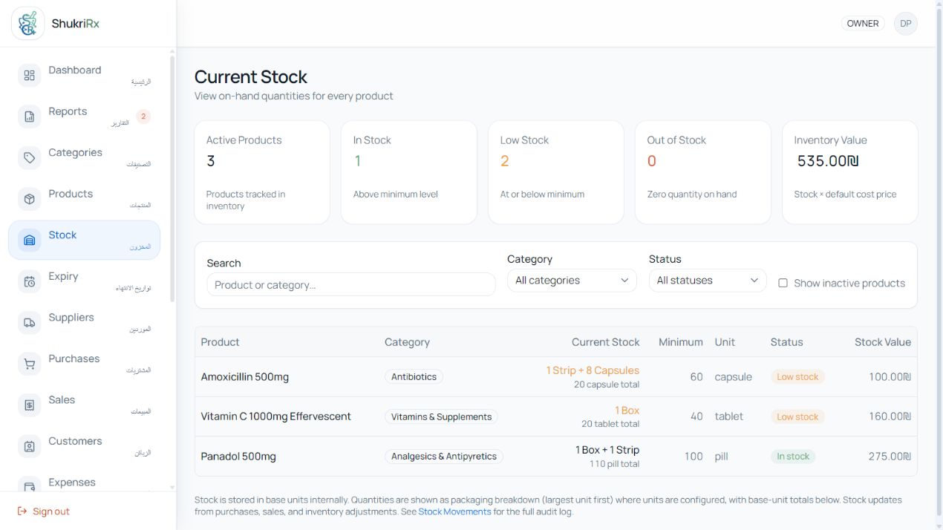Screen dimensions: 943x530
Task: Follow the Stock Movements link
Action: click(454, 511)
